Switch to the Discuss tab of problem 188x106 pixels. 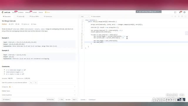pyautogui.click(x=34, y=16)
